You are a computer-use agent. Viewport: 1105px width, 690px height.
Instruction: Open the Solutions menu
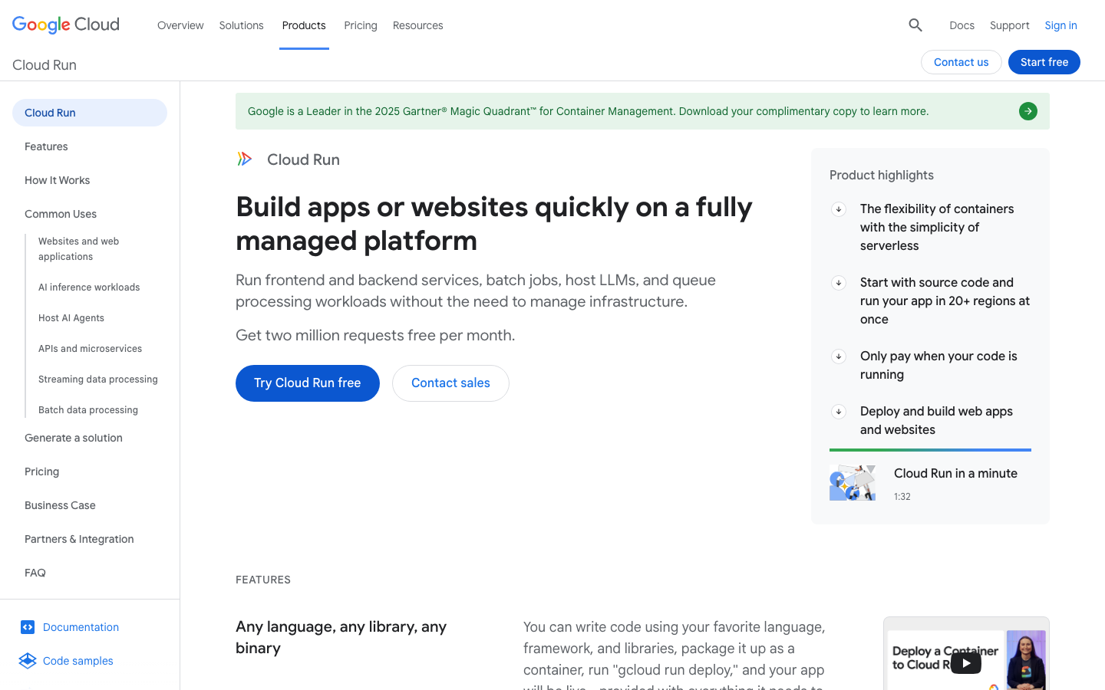(x=241, y=25)
